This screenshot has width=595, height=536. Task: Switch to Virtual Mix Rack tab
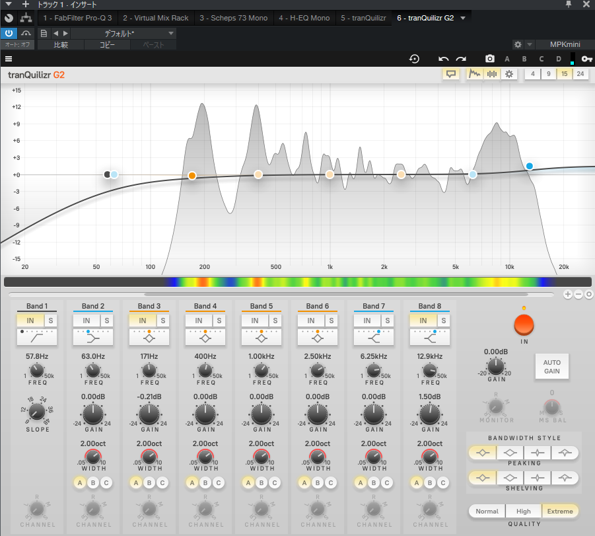[156, 18]
